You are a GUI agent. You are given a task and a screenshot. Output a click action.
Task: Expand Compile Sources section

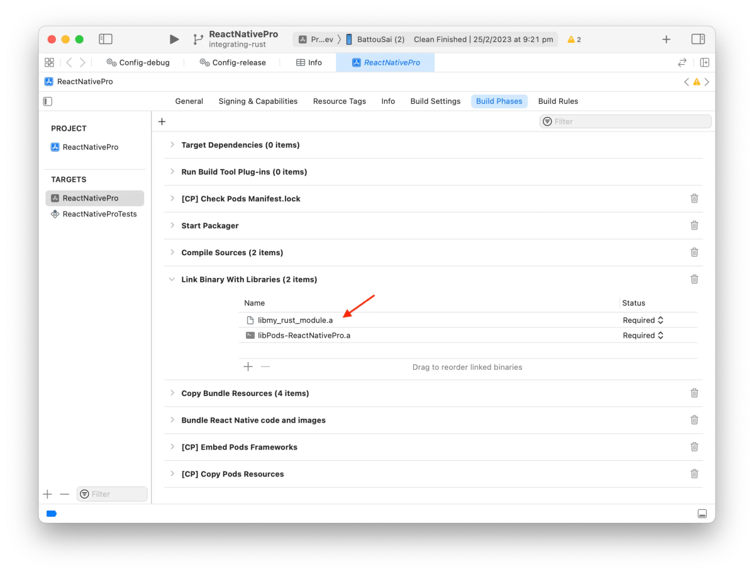point(172,252)
